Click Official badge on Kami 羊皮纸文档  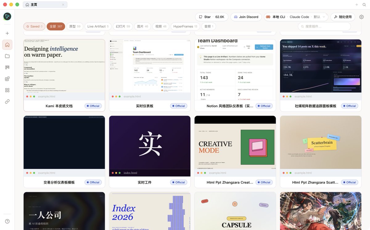point(93,106)
